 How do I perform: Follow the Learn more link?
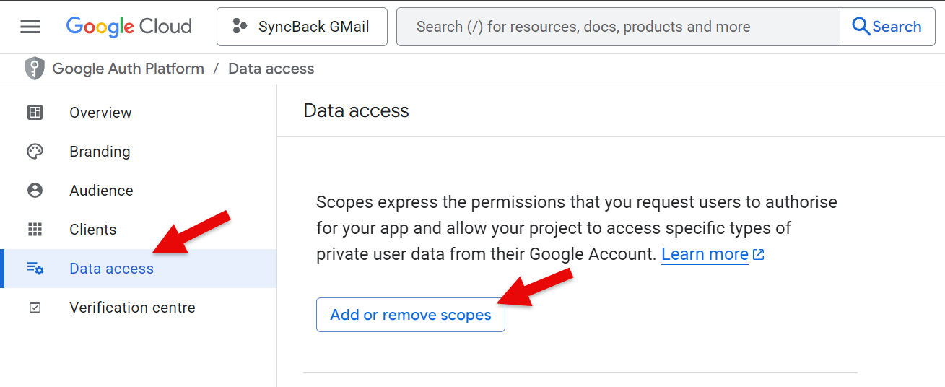click(705, 254)
